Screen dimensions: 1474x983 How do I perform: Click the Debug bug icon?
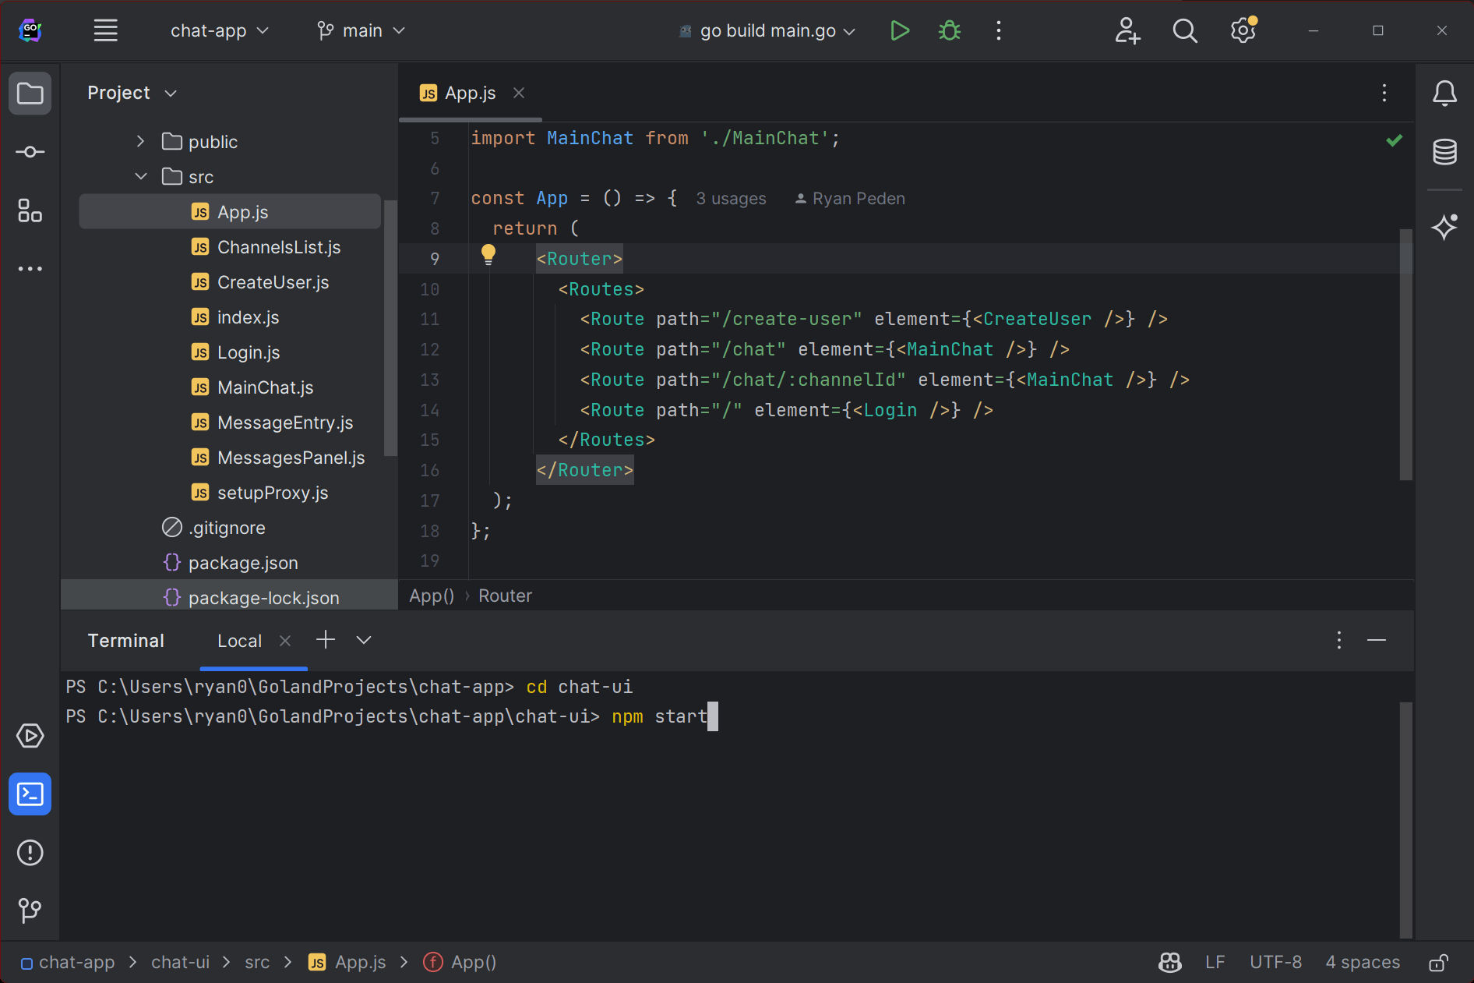point(949,31)
